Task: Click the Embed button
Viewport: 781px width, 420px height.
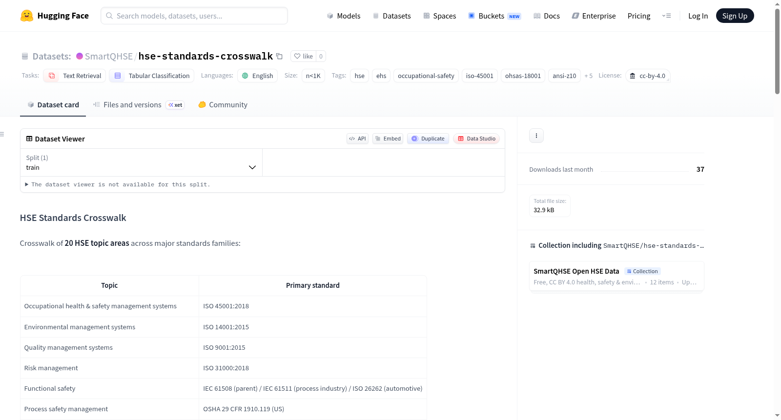Action: pyautogui.click(x=388, y=139)
